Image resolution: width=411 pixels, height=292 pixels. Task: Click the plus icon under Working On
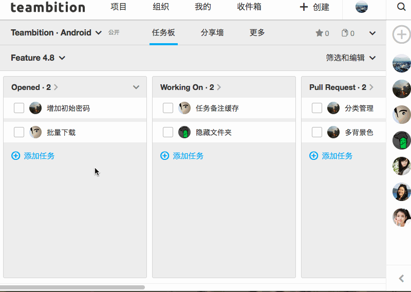(x=164, y=156)
